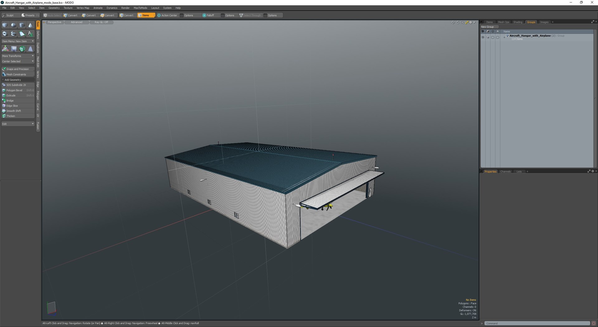
Task: Open the Geometry menu
Action: pyautogui.click(x=54, y=8)
